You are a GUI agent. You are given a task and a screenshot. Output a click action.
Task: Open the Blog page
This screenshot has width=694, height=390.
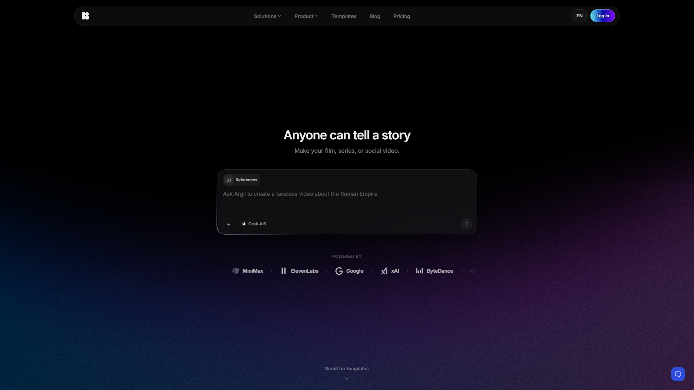click(x=375, y=16)
